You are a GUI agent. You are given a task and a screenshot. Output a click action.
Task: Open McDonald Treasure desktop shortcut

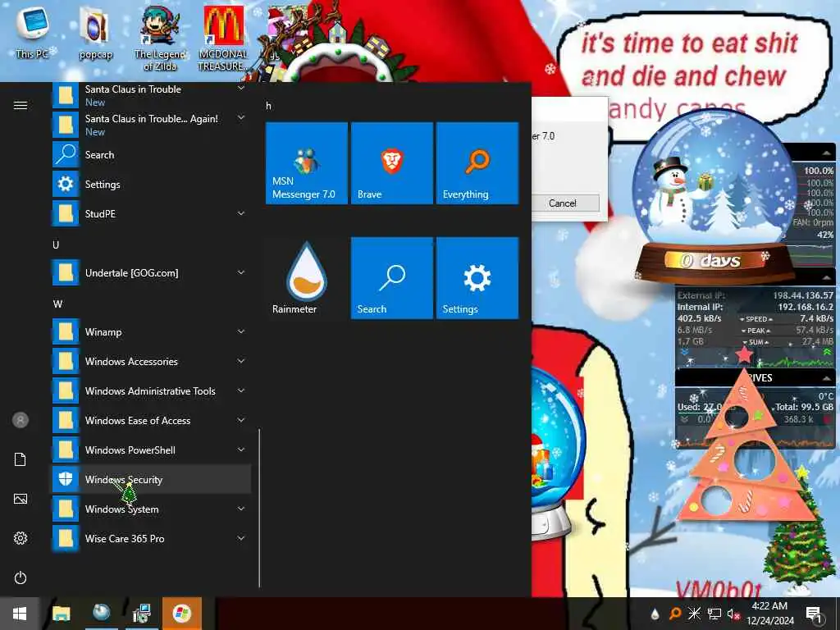pos(223,38)
